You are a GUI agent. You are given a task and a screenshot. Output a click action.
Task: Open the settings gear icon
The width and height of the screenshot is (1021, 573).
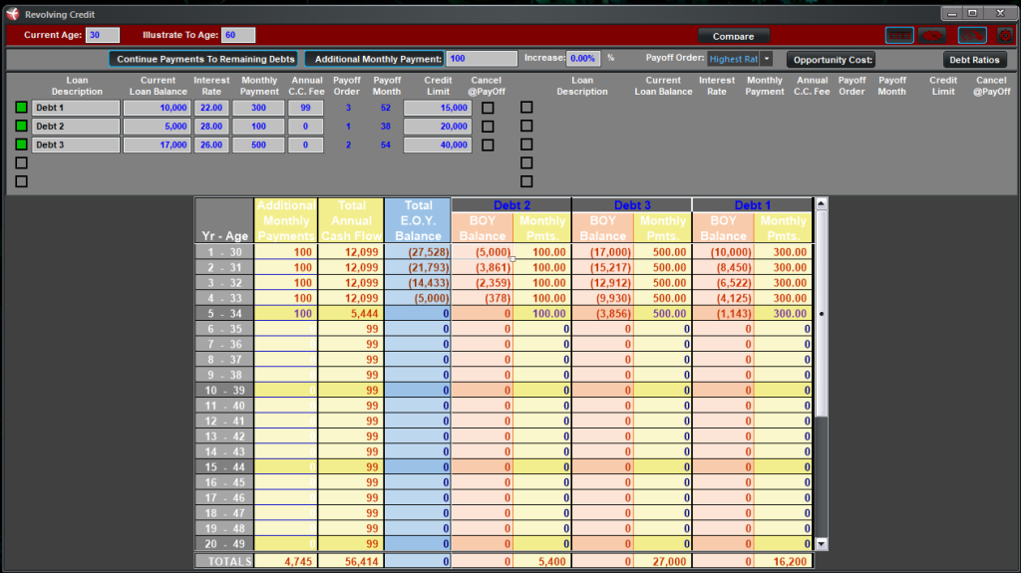(x=1005, y=35)
